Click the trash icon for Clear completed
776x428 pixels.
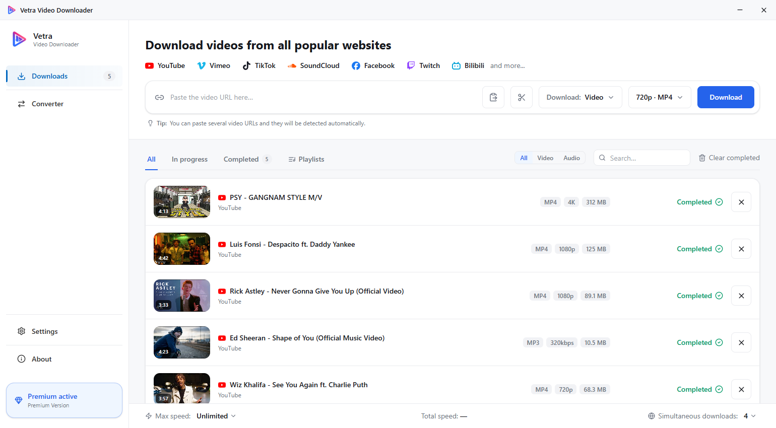click(702, 158)
